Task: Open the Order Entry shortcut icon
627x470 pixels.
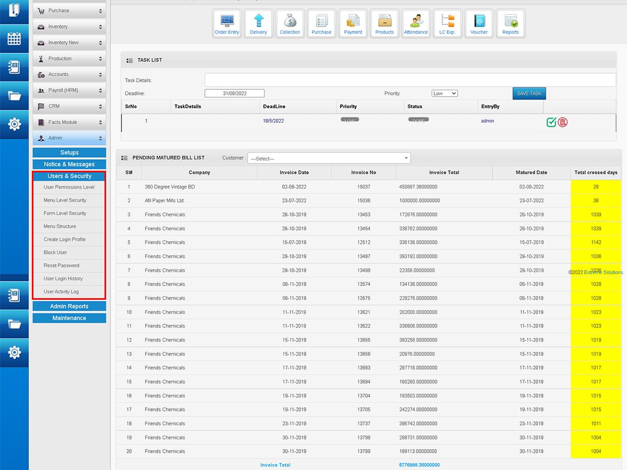Action: 227,24
